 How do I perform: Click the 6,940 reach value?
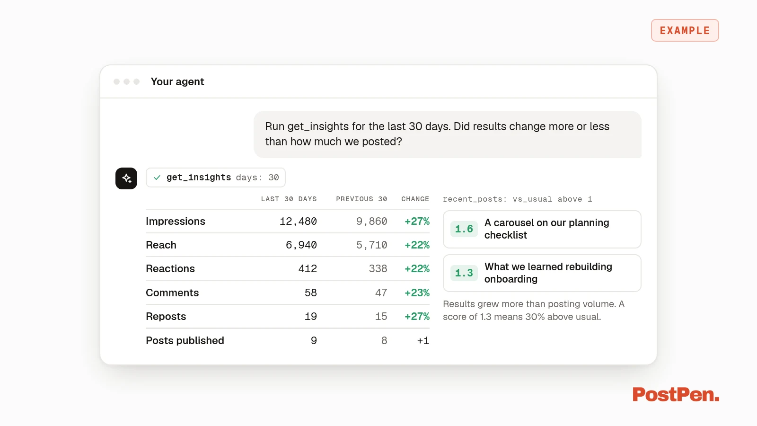click(x=301, y=245)
